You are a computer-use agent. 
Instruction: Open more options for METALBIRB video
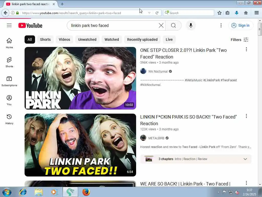click(x=246, y=116)
